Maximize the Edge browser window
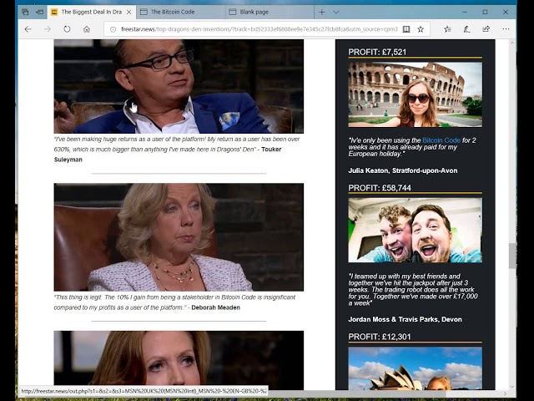 click(485, 12)
